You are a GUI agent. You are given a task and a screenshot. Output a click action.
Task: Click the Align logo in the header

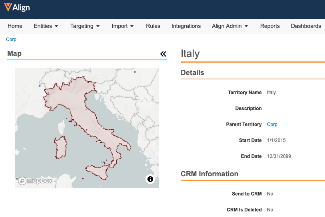click(17, 8)
